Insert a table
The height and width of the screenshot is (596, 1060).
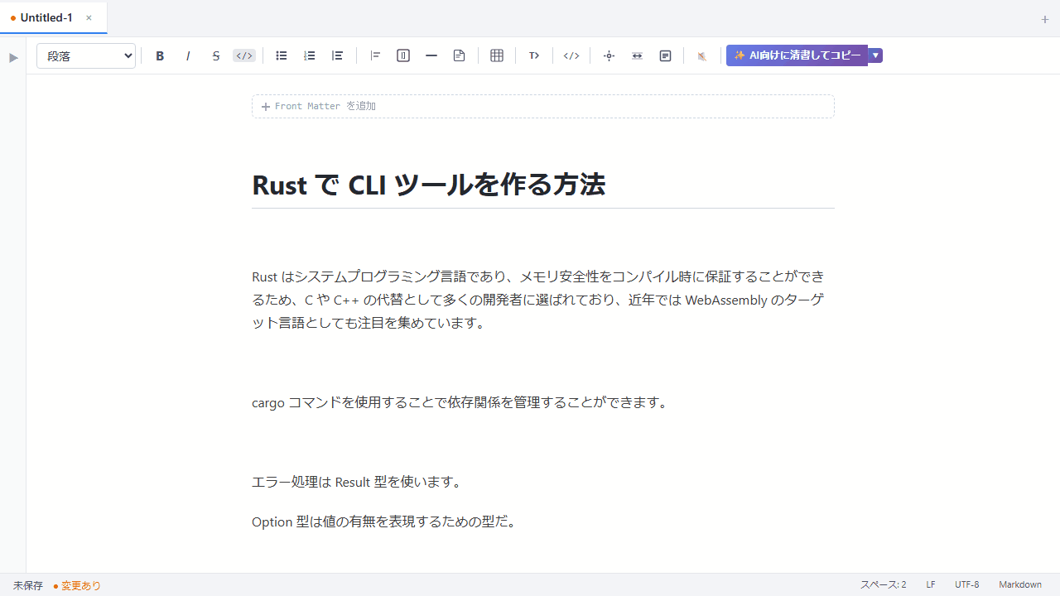pos(497,55)
